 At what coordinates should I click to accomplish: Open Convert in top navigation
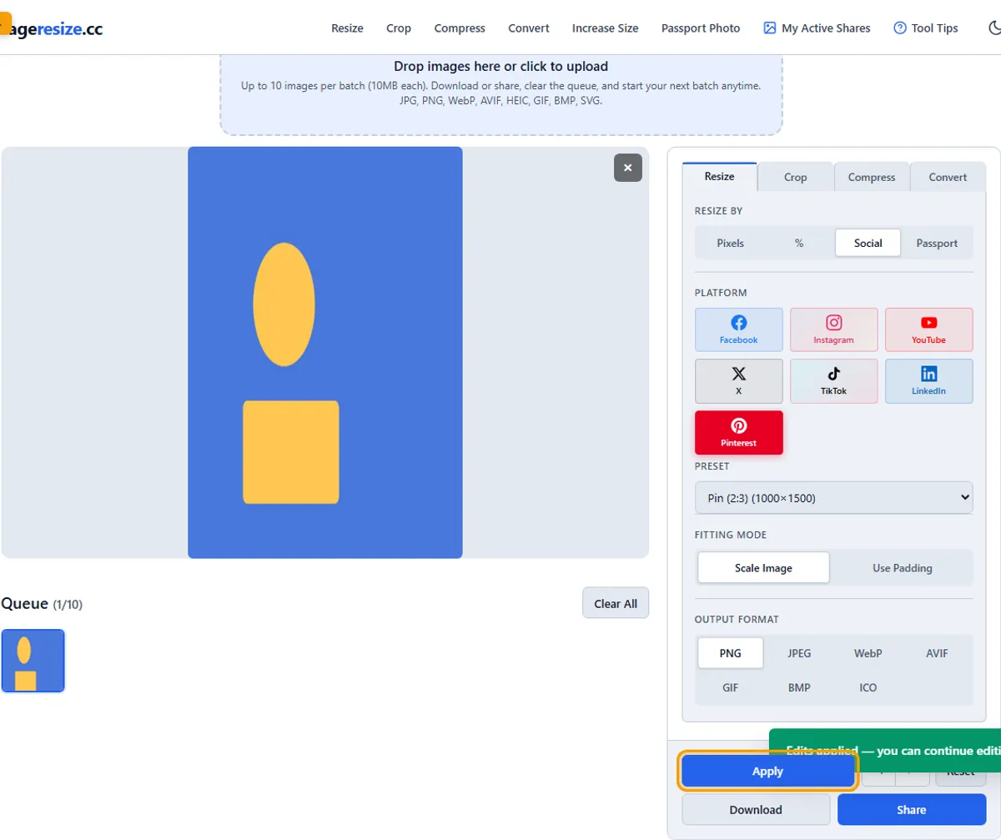pos(529,28)
